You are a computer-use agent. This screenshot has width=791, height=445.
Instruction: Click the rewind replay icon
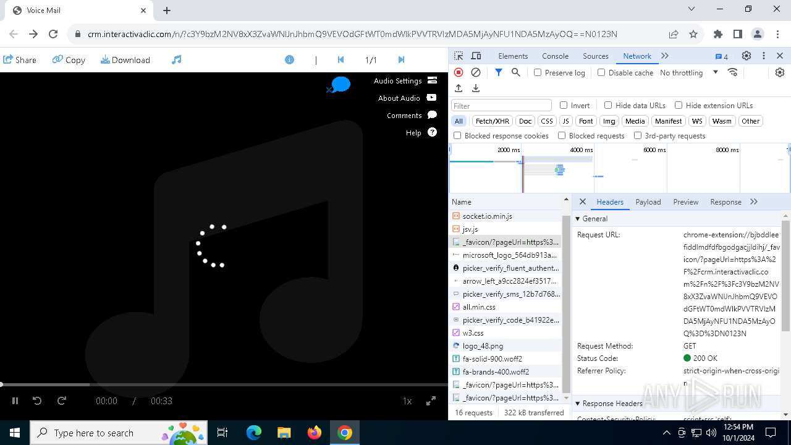[x=37, y=401]
